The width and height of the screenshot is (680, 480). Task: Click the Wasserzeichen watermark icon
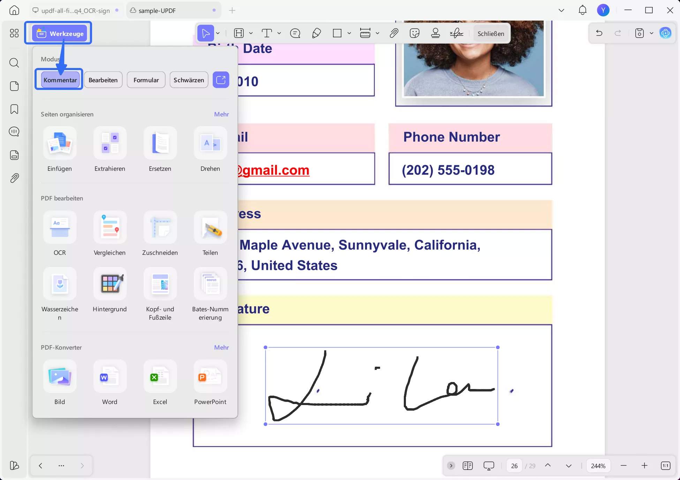click(x=60, y=284)
